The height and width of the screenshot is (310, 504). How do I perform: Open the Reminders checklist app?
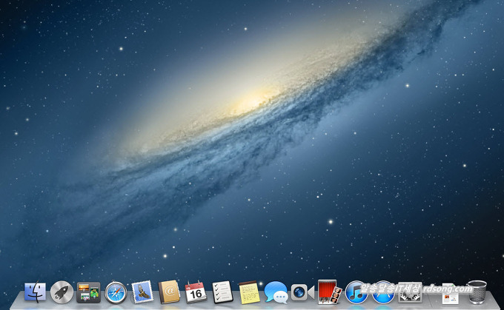(222, 292)
